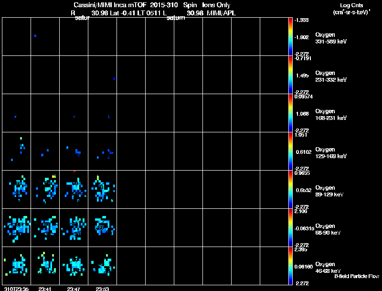Click the Oxygen 231-332 keV label
This screenshot has height=291, width=382.
click(331, 76)
